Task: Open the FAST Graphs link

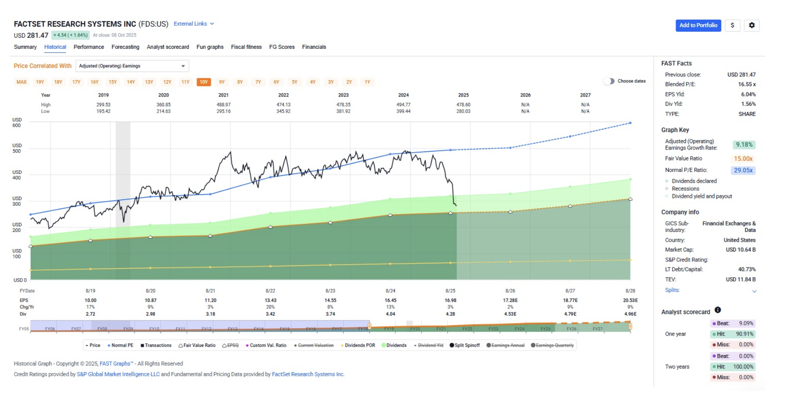Action: (116, 364)
